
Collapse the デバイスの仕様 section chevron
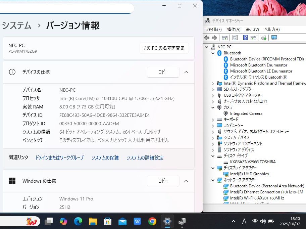pos(186,72)
